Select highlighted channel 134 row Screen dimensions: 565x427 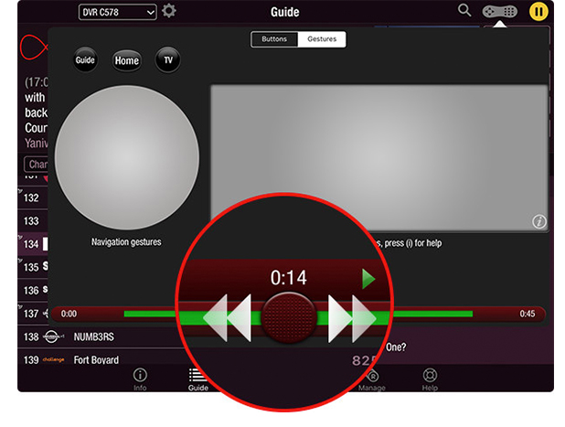click(x=33, y=244)
